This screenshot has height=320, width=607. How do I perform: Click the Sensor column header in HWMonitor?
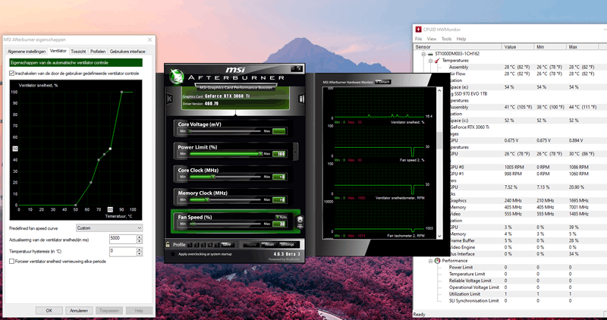point(458,47)
